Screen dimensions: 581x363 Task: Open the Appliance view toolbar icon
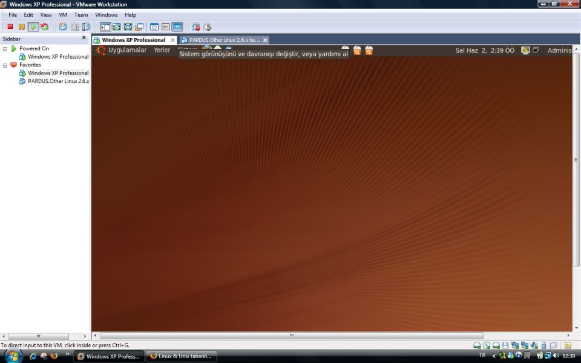pyautogui.click(x=166, y=27)
